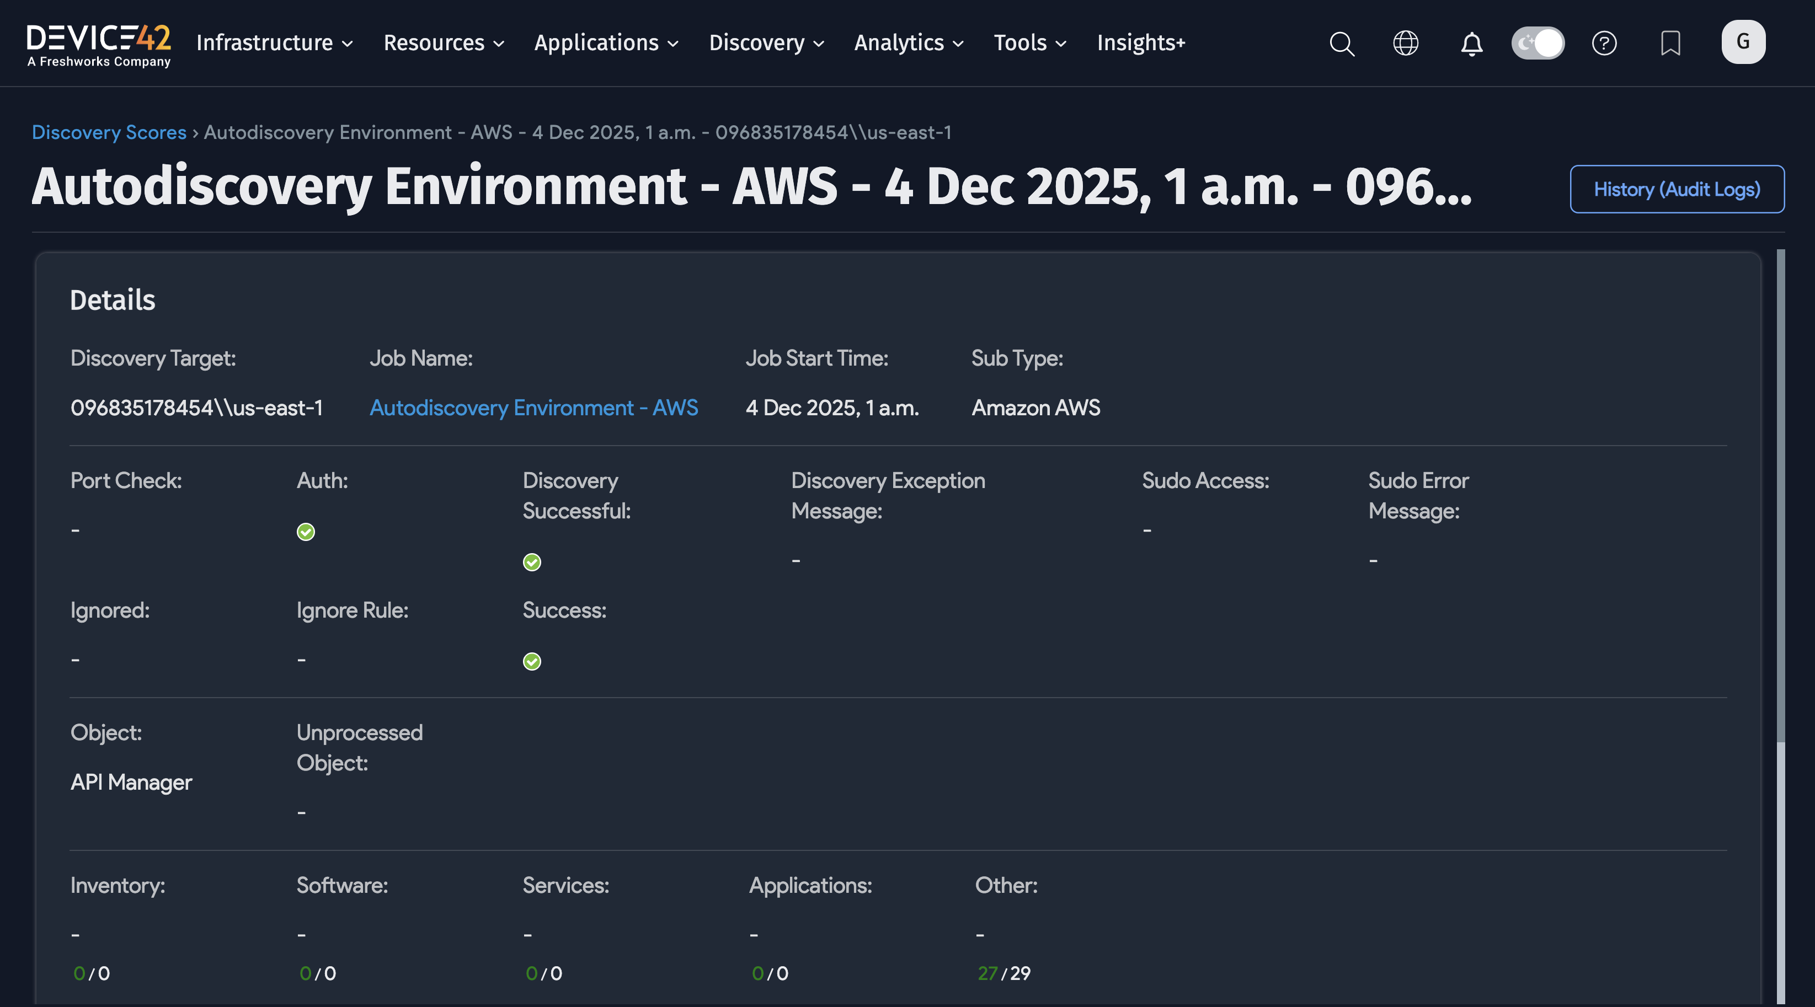Click the help question mark icon
Image resolution: width=1815 pixels, height=1007 pixels.
(x=1604, y=44)
